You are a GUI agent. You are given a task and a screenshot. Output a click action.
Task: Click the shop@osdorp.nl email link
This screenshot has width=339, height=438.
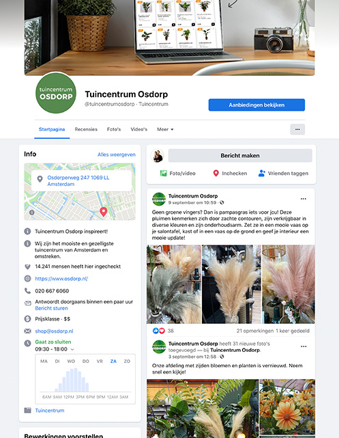coord(54,331)
